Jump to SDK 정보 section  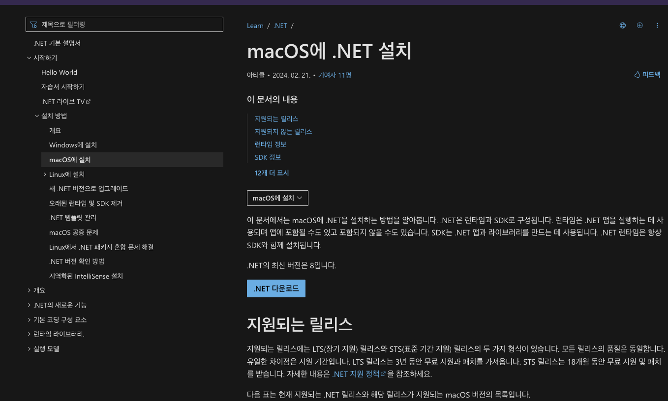point(268,157)
